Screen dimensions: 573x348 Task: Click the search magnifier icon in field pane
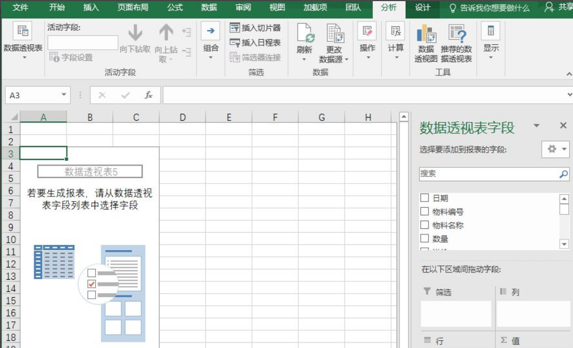click(563, 174)
